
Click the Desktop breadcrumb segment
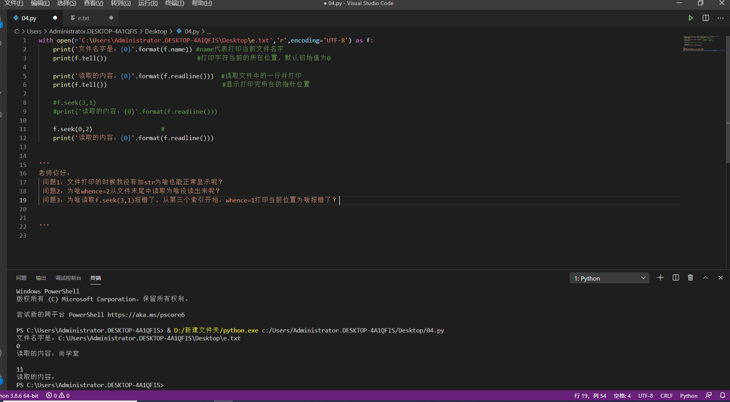[156, 31]
